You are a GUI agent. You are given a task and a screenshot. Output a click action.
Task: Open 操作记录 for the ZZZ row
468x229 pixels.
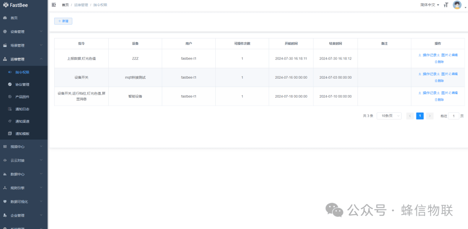coord(428,55)
